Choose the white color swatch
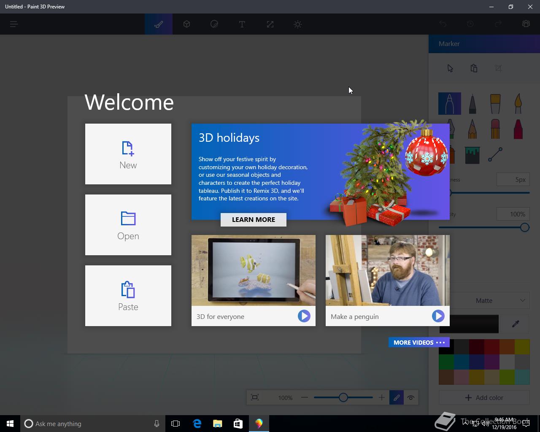This screenshot has height=432, width=540. point(507,362)
